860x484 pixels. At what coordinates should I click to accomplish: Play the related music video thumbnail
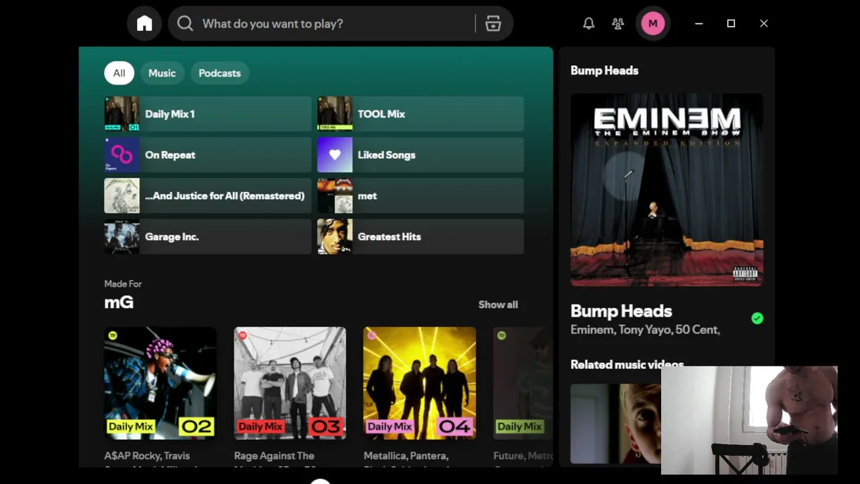(615, 424)
